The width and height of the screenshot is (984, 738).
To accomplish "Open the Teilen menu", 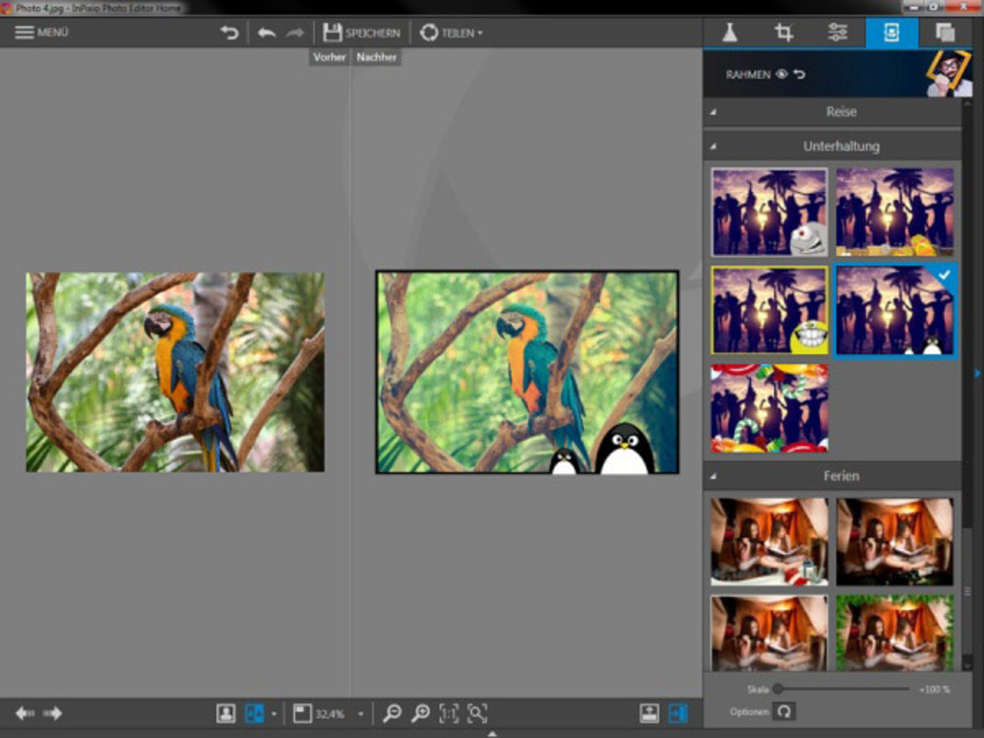I will [451, 31].
